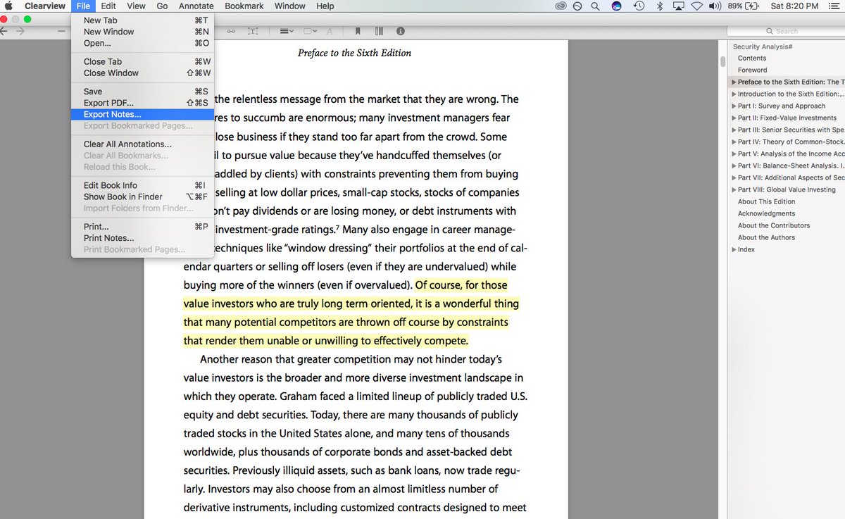Choose Show Book in Finder
This screenshot has height=519, width=845.
click(x=143, y=196)
